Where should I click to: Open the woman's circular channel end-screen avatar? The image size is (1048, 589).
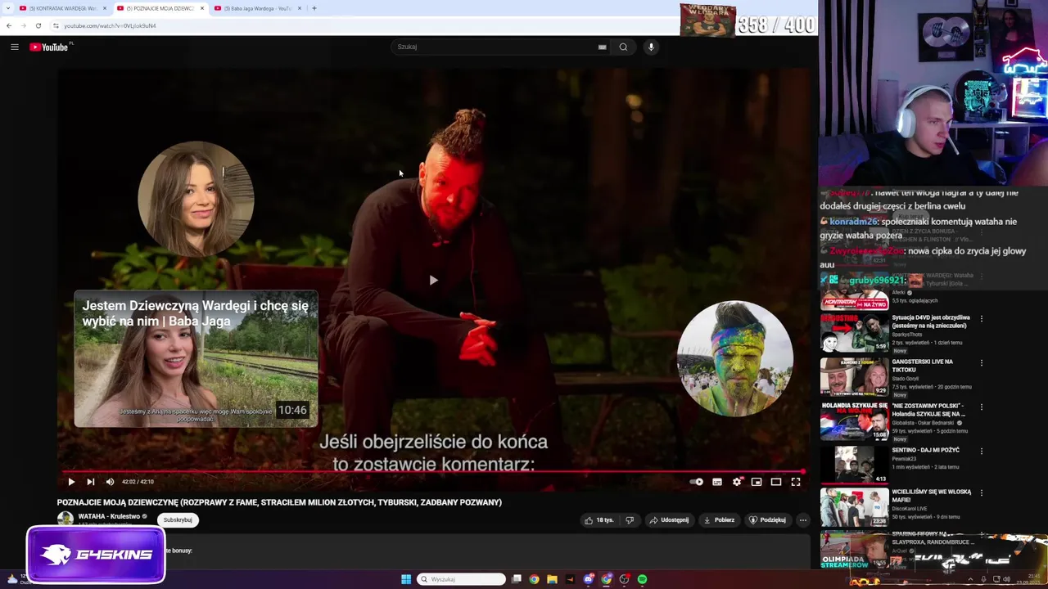pos(196,199)
